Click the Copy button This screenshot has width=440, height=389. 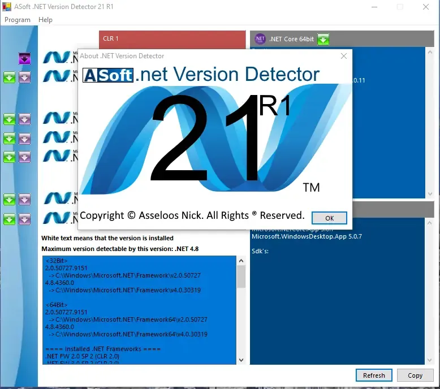point(415,375)
